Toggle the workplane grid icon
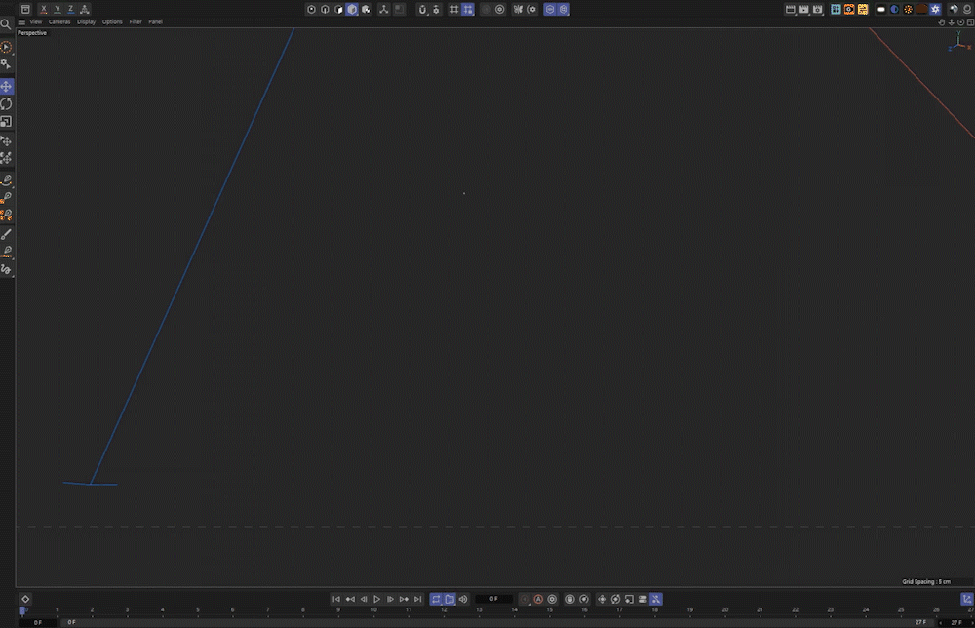The image size is (975, 628). coord(454,10)
